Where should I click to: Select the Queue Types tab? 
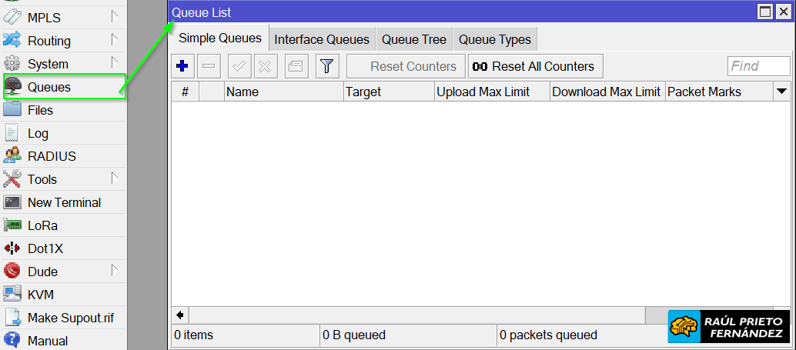pyautogui.click(x=494, y=39)
